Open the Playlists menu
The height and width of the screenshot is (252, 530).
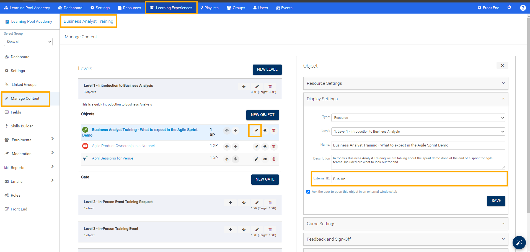(209, 8)
